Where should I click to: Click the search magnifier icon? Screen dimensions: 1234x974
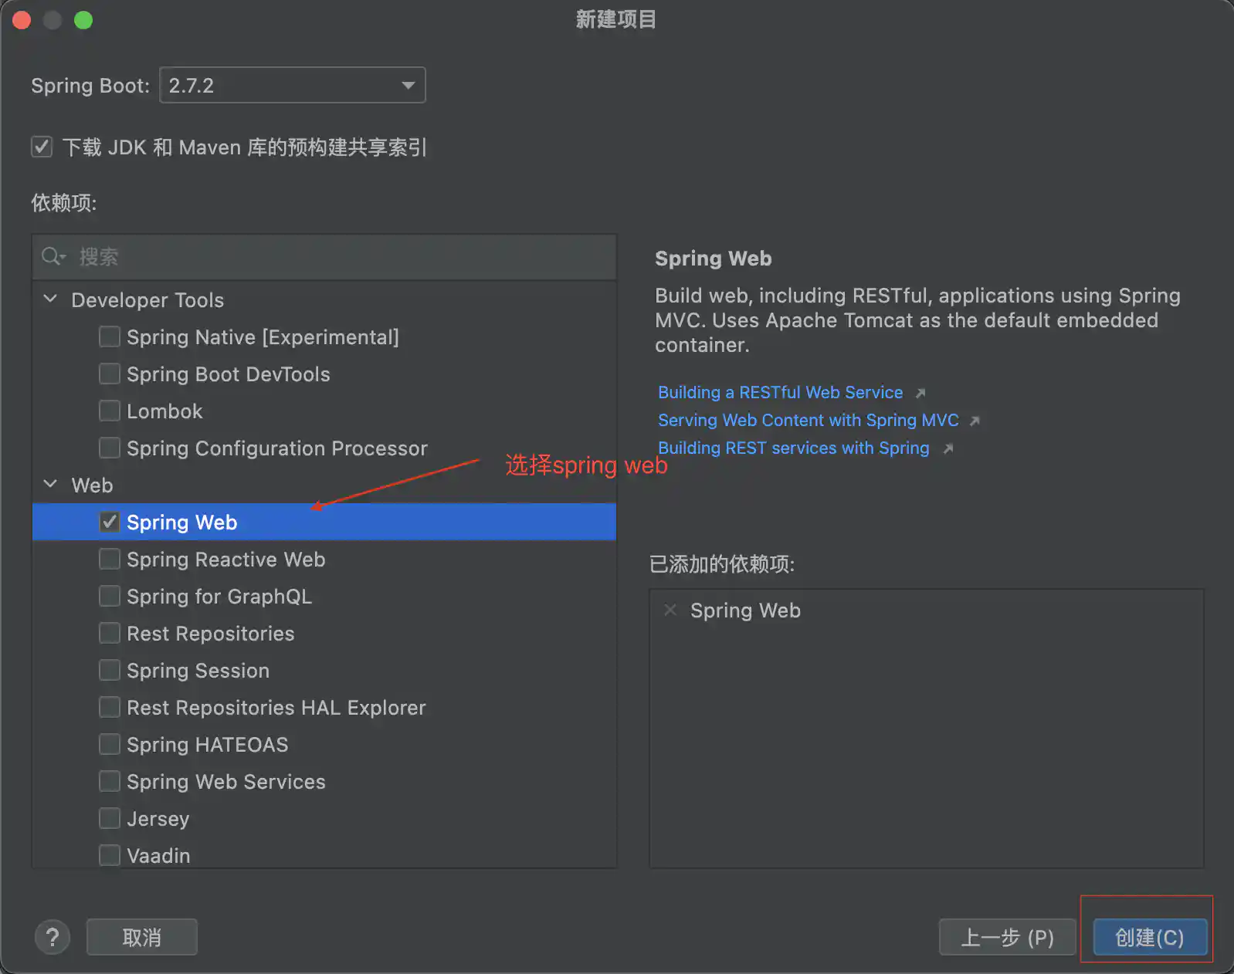click(53, 256)
